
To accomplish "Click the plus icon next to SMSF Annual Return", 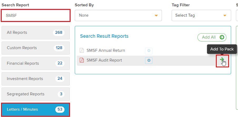I will pos(149,51).
